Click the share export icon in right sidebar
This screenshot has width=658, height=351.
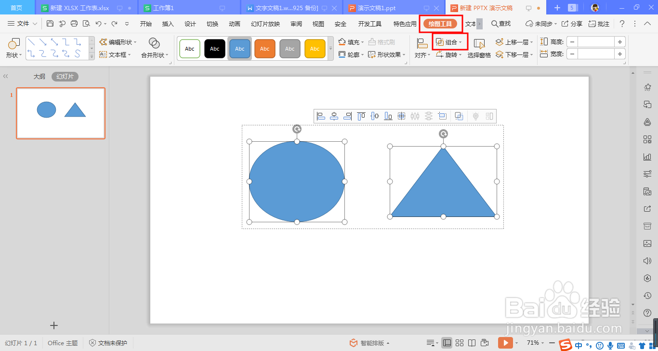coord(647,209)
